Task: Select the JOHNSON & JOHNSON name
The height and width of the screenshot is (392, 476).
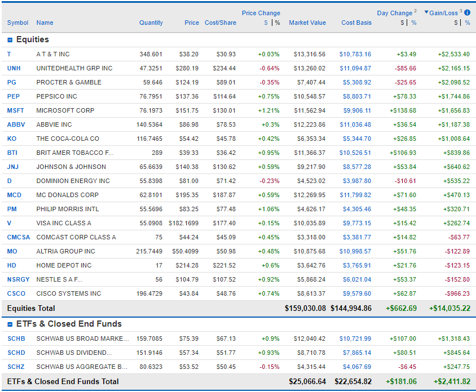Action: (x=71, y=167)
